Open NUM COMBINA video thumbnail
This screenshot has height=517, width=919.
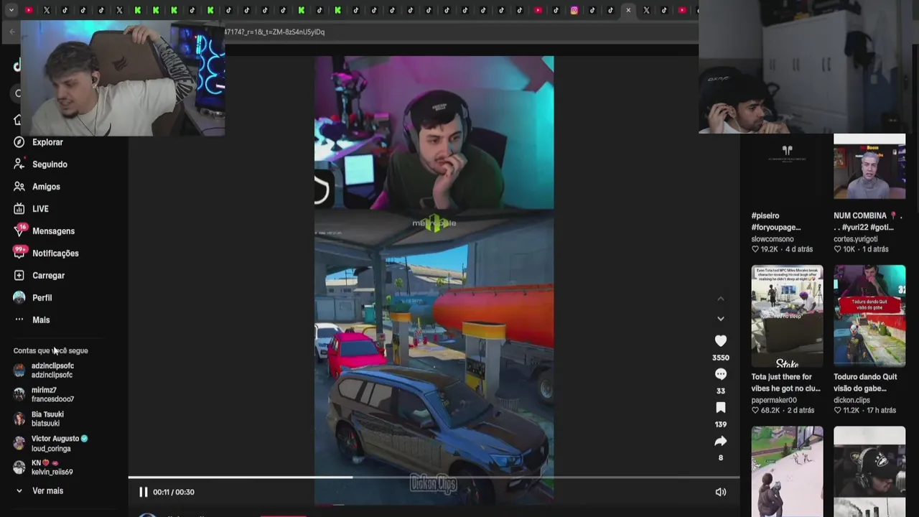(x=869, y=167)
